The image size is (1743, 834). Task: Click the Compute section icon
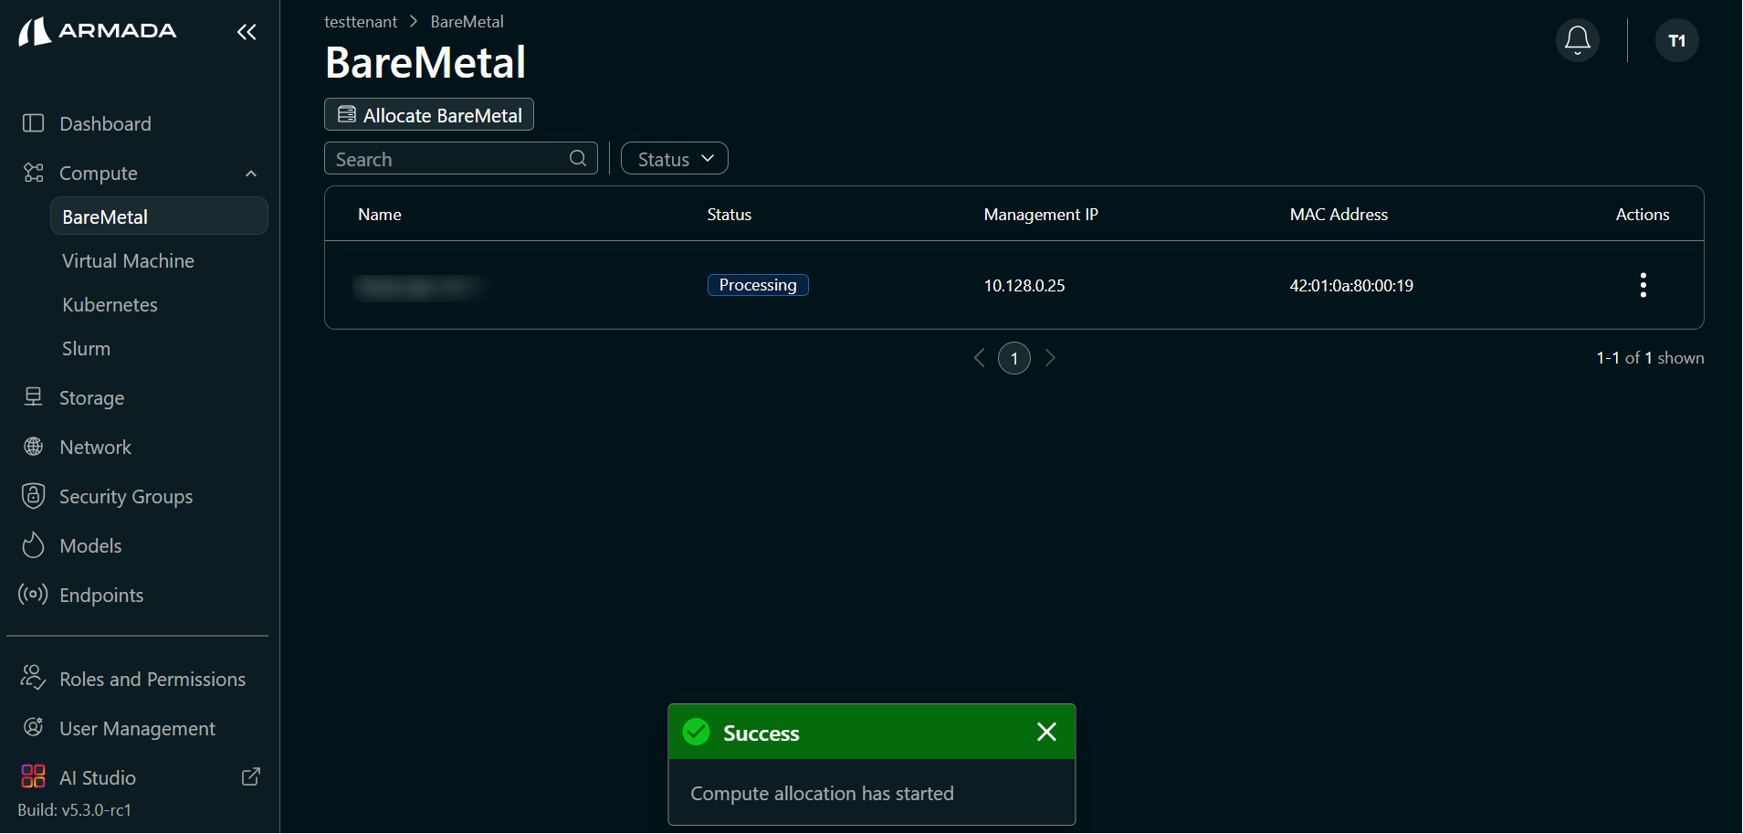(x=34, y=173)
